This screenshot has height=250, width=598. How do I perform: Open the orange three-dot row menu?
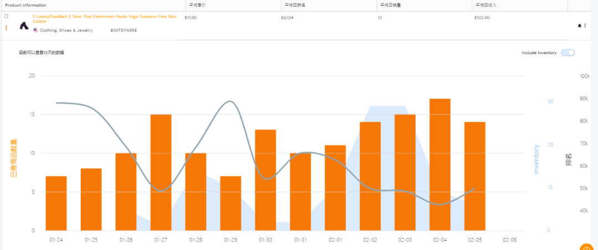point(6,28)
